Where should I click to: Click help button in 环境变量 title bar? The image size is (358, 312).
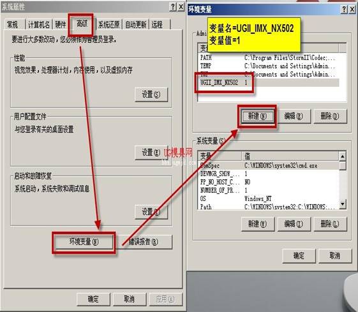[x=345, y=10]
